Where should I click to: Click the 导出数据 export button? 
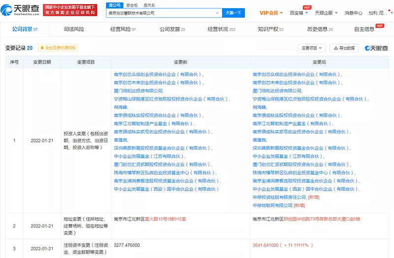pos(344,48)
